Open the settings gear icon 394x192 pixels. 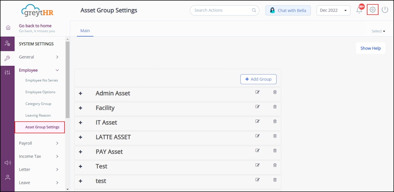click(373, 10)
